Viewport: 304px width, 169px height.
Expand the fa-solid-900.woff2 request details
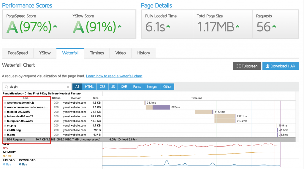tap(5, 112)
